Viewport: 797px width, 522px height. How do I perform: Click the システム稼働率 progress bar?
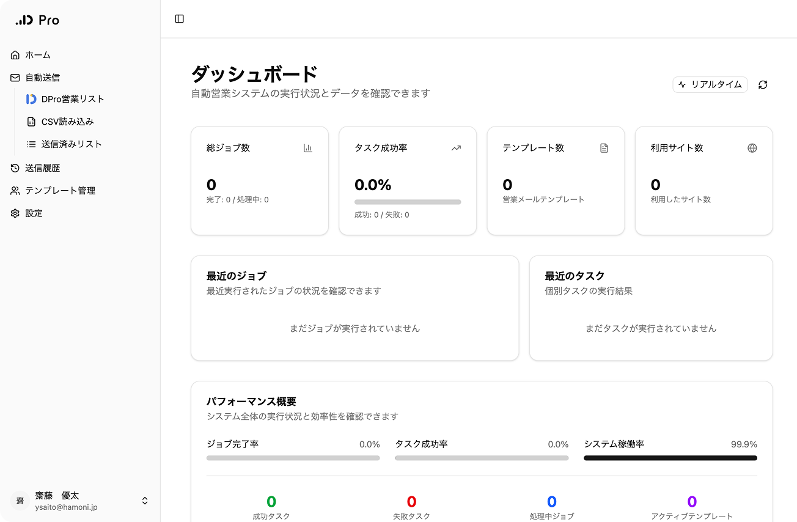point(670,457)
